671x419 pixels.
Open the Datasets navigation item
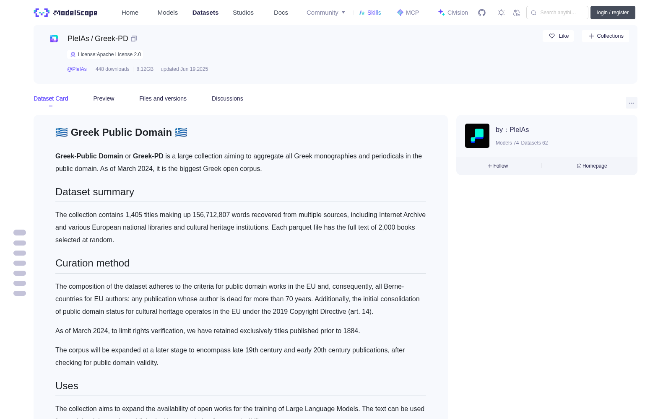tap(205, 13)
